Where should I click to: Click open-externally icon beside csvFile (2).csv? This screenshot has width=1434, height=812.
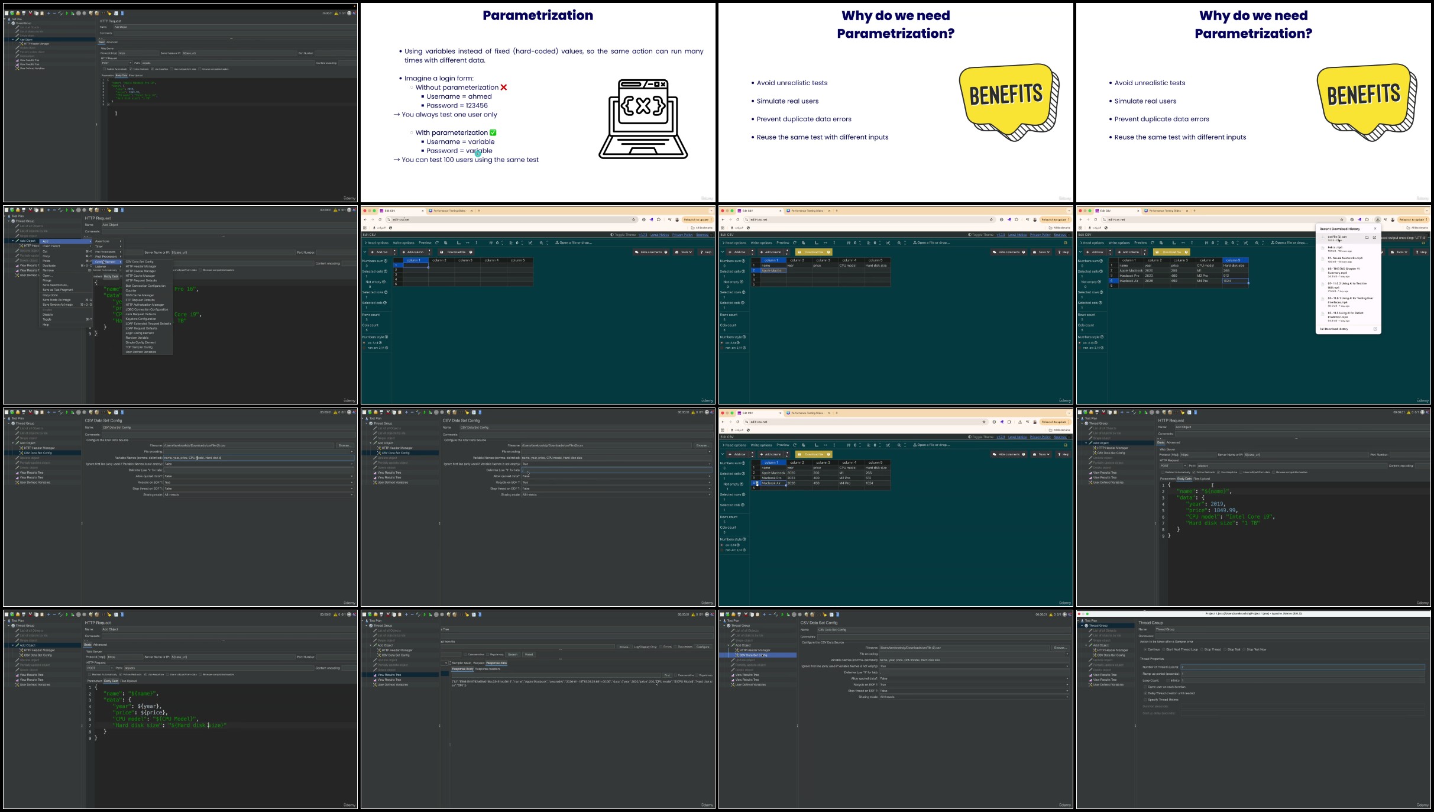pyautogui.click(x=1374, y=238)
